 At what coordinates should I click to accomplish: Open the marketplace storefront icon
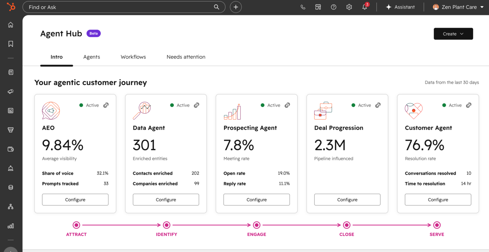pyautogui.click(x=318, y=7)
